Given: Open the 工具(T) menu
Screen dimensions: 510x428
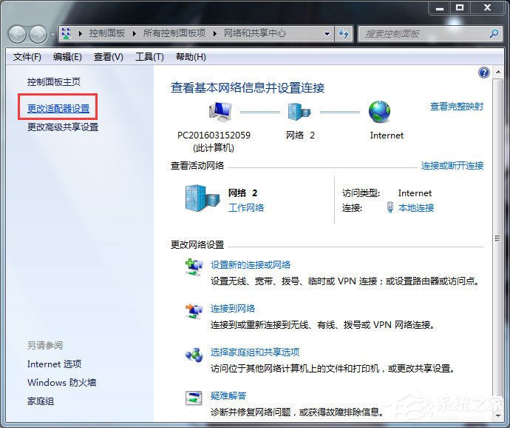Looking at the screenshot, I should click(149, 57).
